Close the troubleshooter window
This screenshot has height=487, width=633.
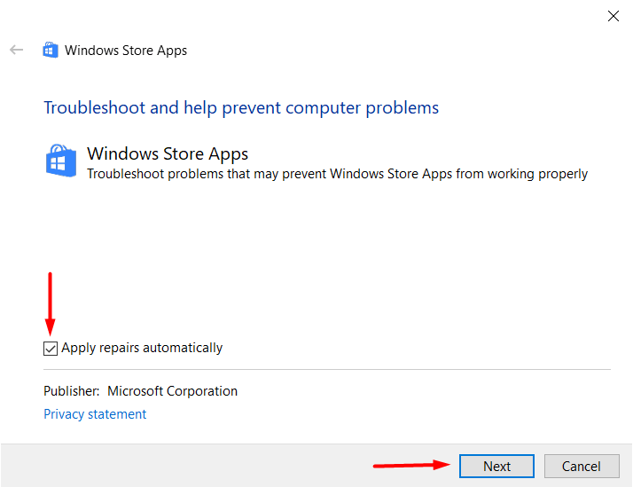(x=613, y=16)
